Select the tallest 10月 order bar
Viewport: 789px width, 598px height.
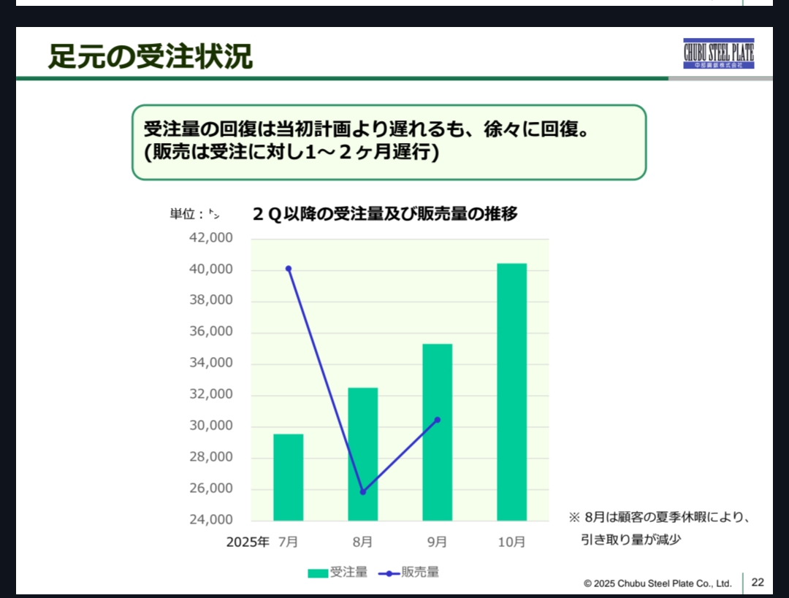click(x=511, y=391)
